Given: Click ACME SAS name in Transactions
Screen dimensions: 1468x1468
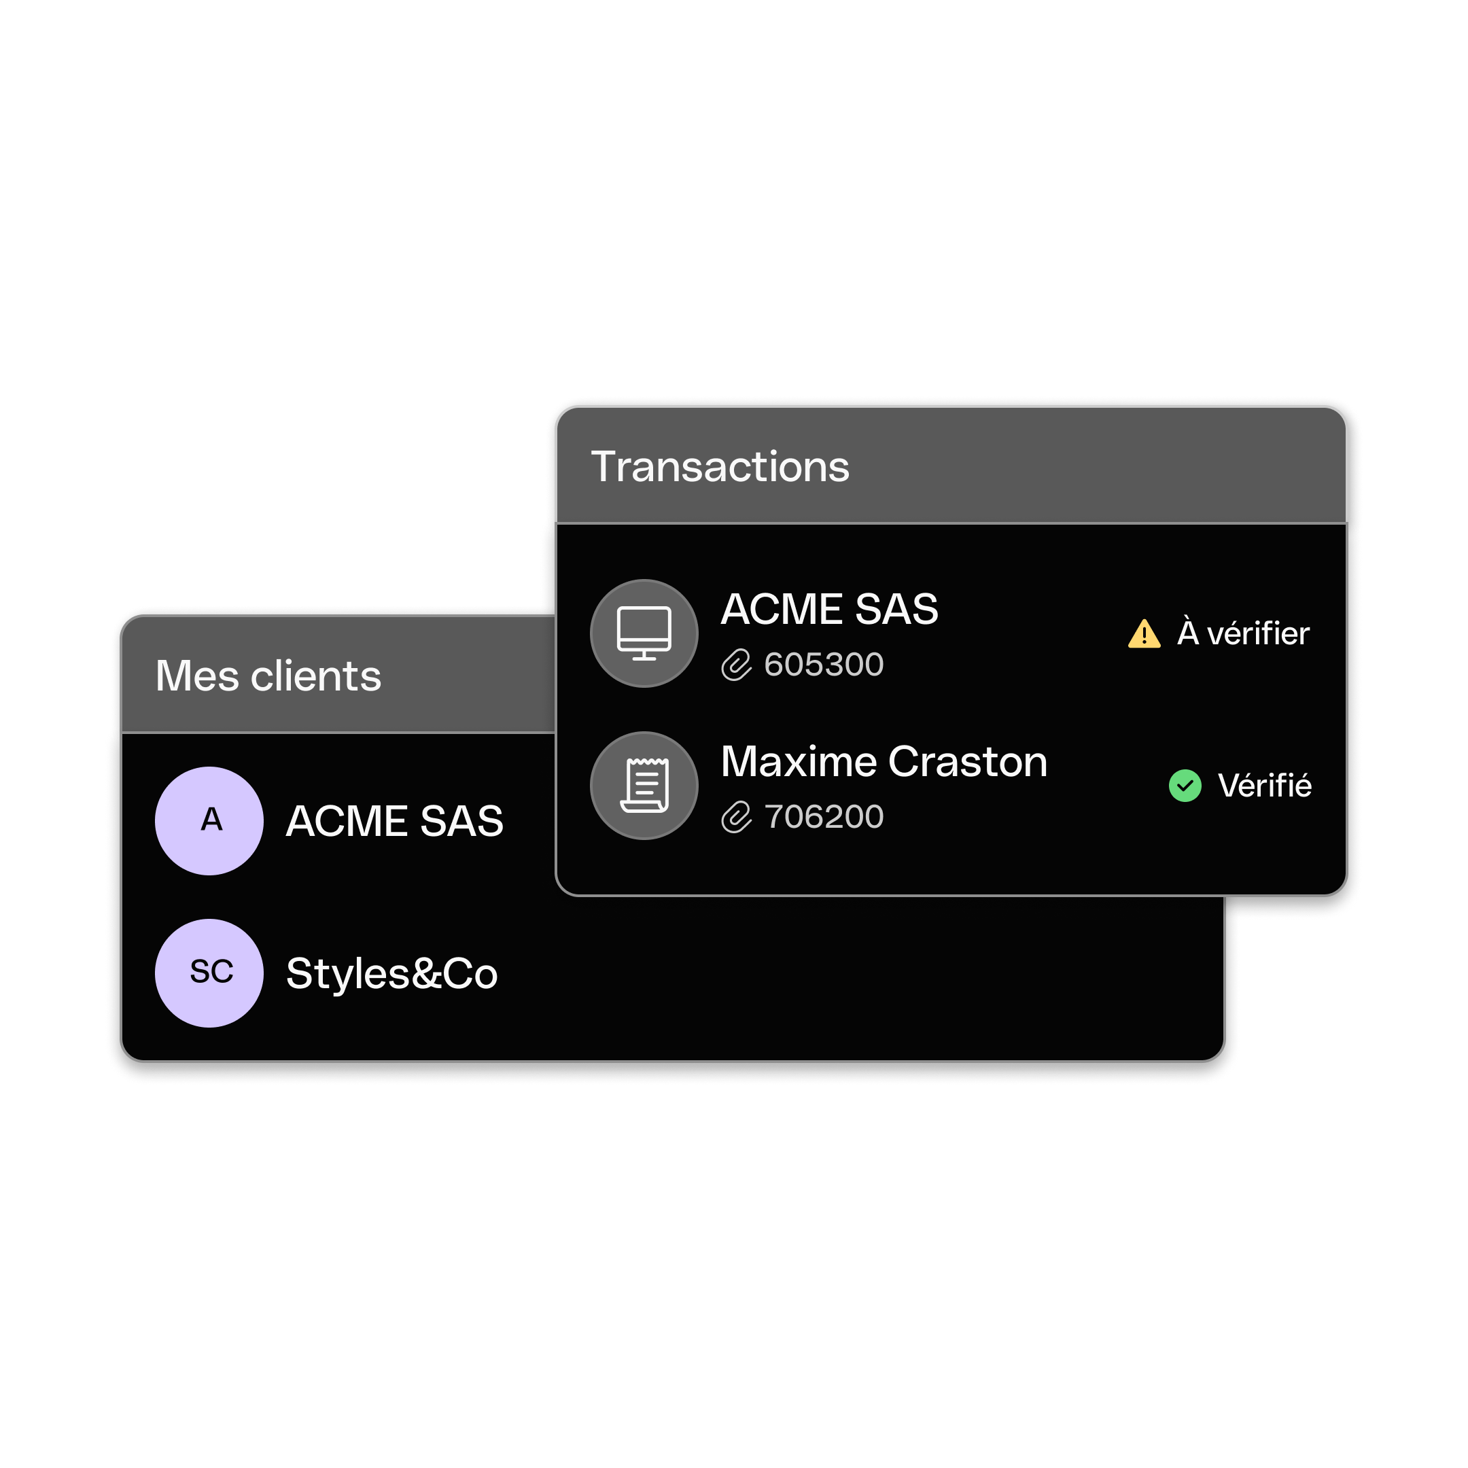Looking at the screenshot, I should pyautogui.click(x=829, y=609).
